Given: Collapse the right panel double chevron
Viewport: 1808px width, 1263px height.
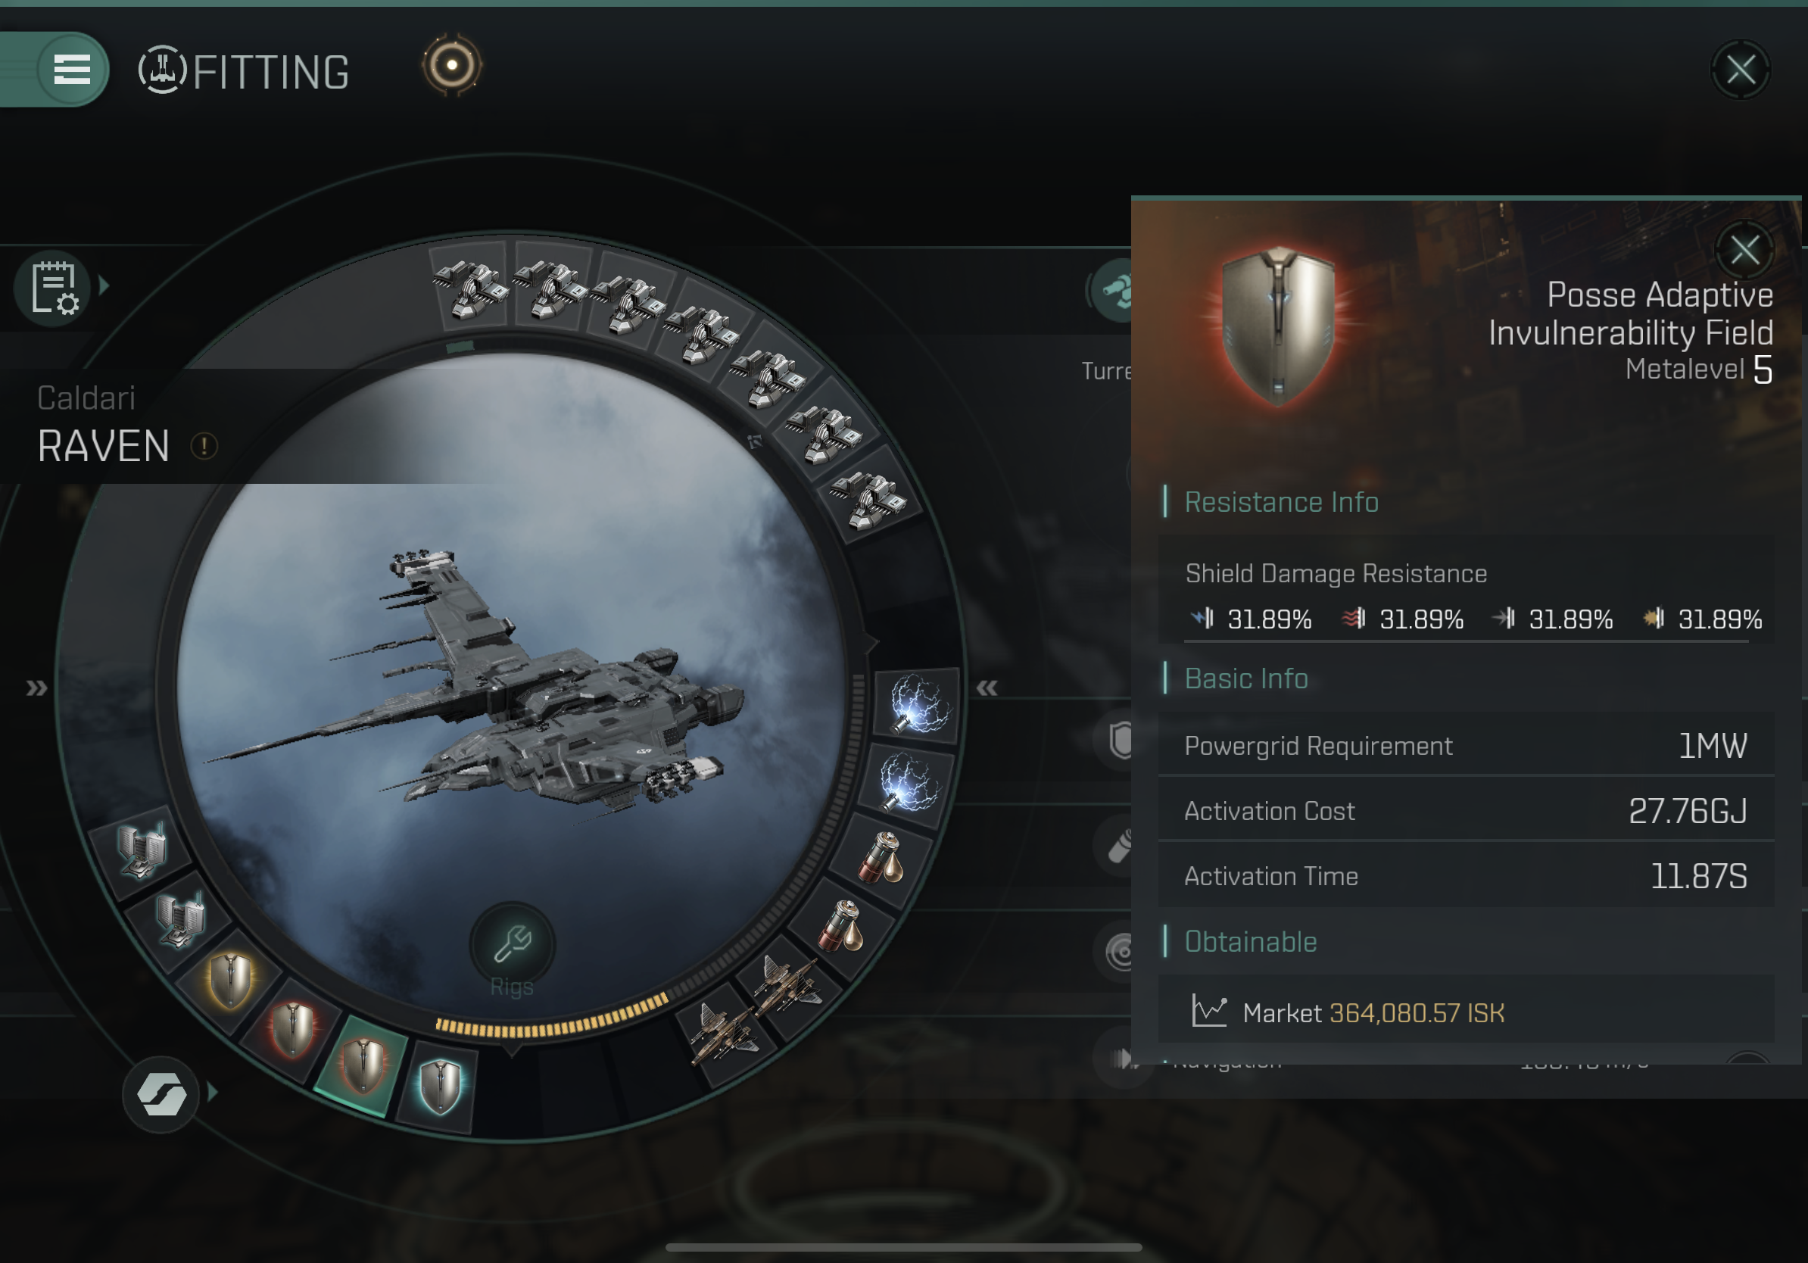Looking at the screenshot, I should coord(987,688).
